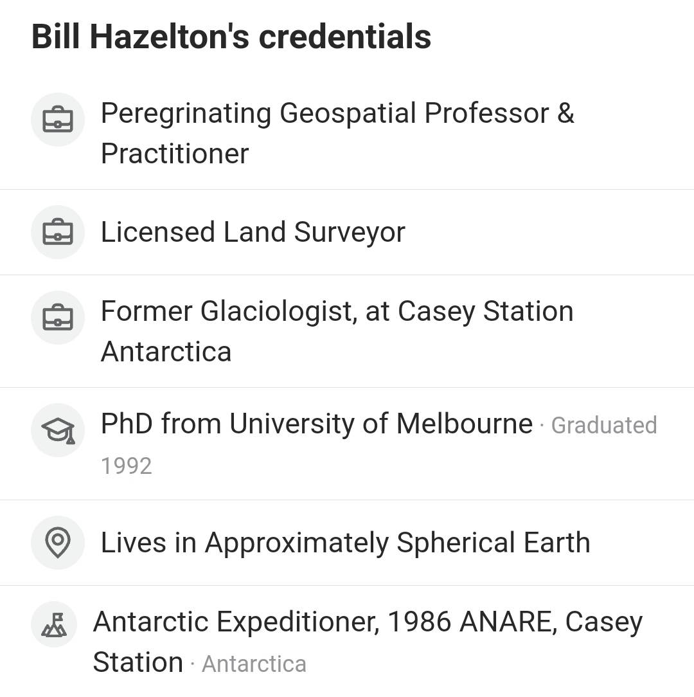
Task: Tap the mountain flag expedition icon
Action: pyautogui.click(x=54, y=624)
